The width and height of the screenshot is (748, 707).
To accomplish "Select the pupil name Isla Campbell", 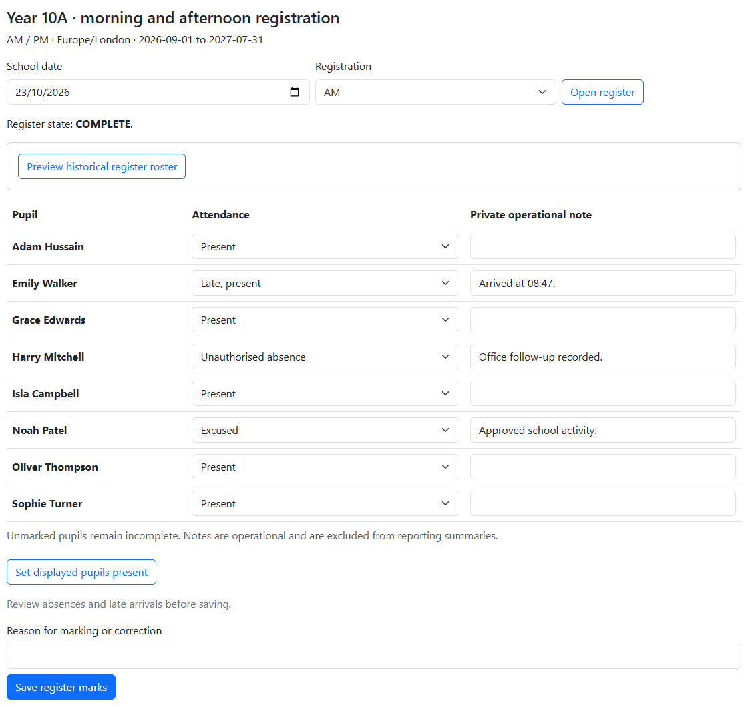I will pyautogui.click(x=45, y=393).
